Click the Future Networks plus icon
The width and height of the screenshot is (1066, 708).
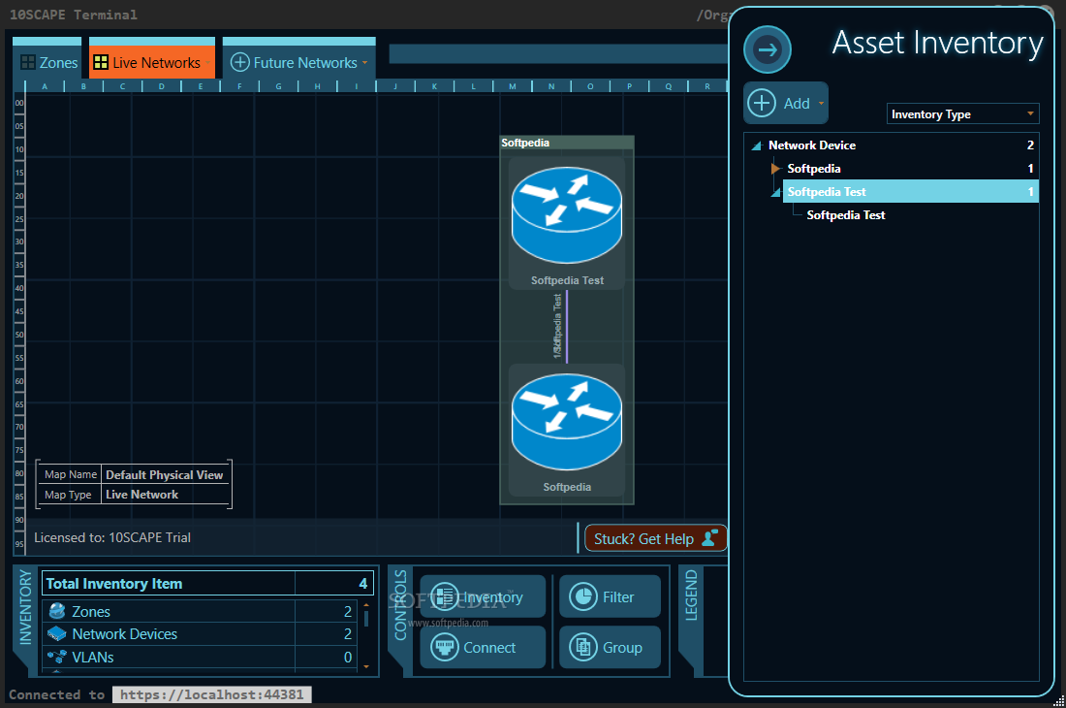tap(240, 63)
